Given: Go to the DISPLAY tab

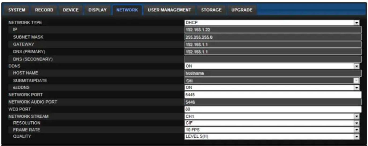Looking at the screenshot, I should tap(98, 10).
